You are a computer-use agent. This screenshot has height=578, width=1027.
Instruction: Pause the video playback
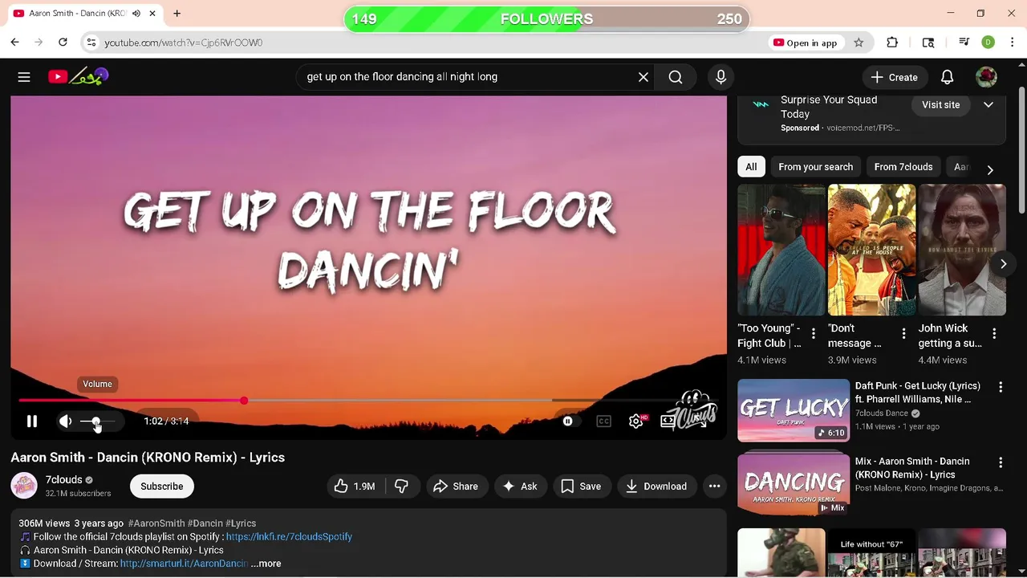tap(32, 421)
